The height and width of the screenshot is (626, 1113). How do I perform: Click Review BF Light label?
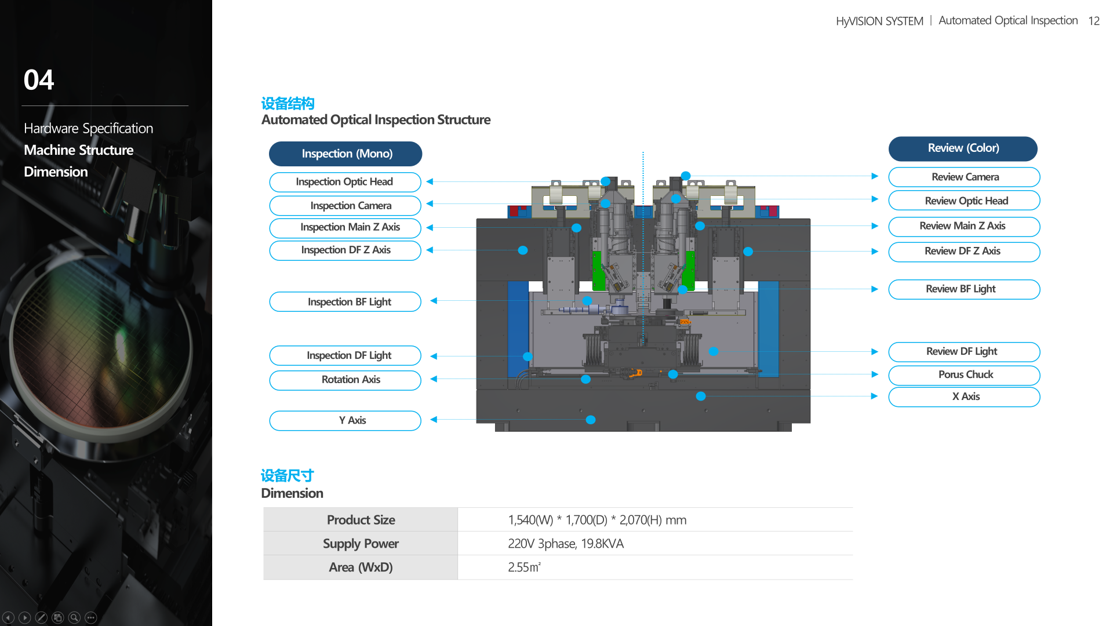point(964,289)
